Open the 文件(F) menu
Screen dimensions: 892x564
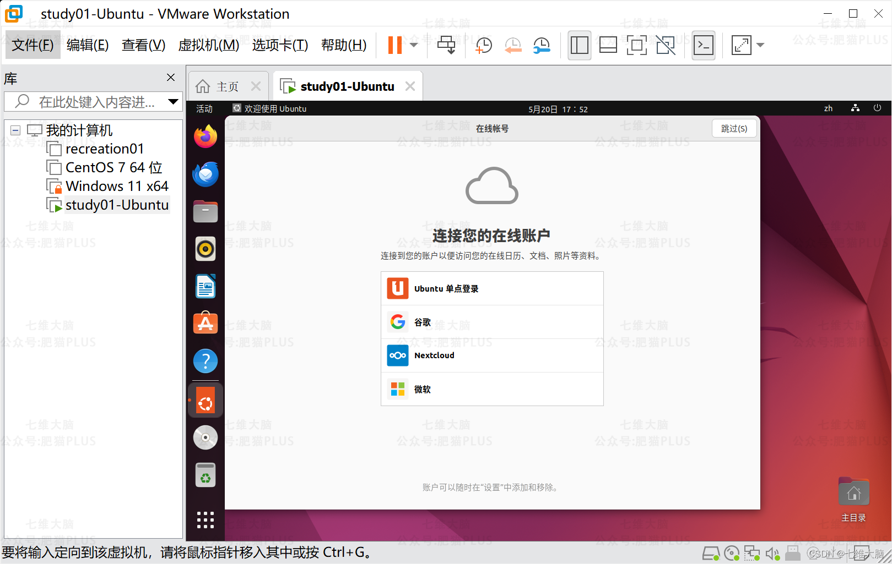coord(33,45)
